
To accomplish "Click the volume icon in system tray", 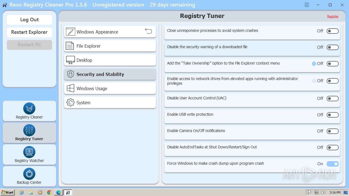I will [x=323, y=192].
